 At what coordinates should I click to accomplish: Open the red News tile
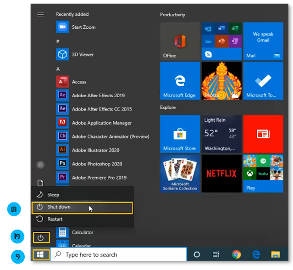(263, 134)
